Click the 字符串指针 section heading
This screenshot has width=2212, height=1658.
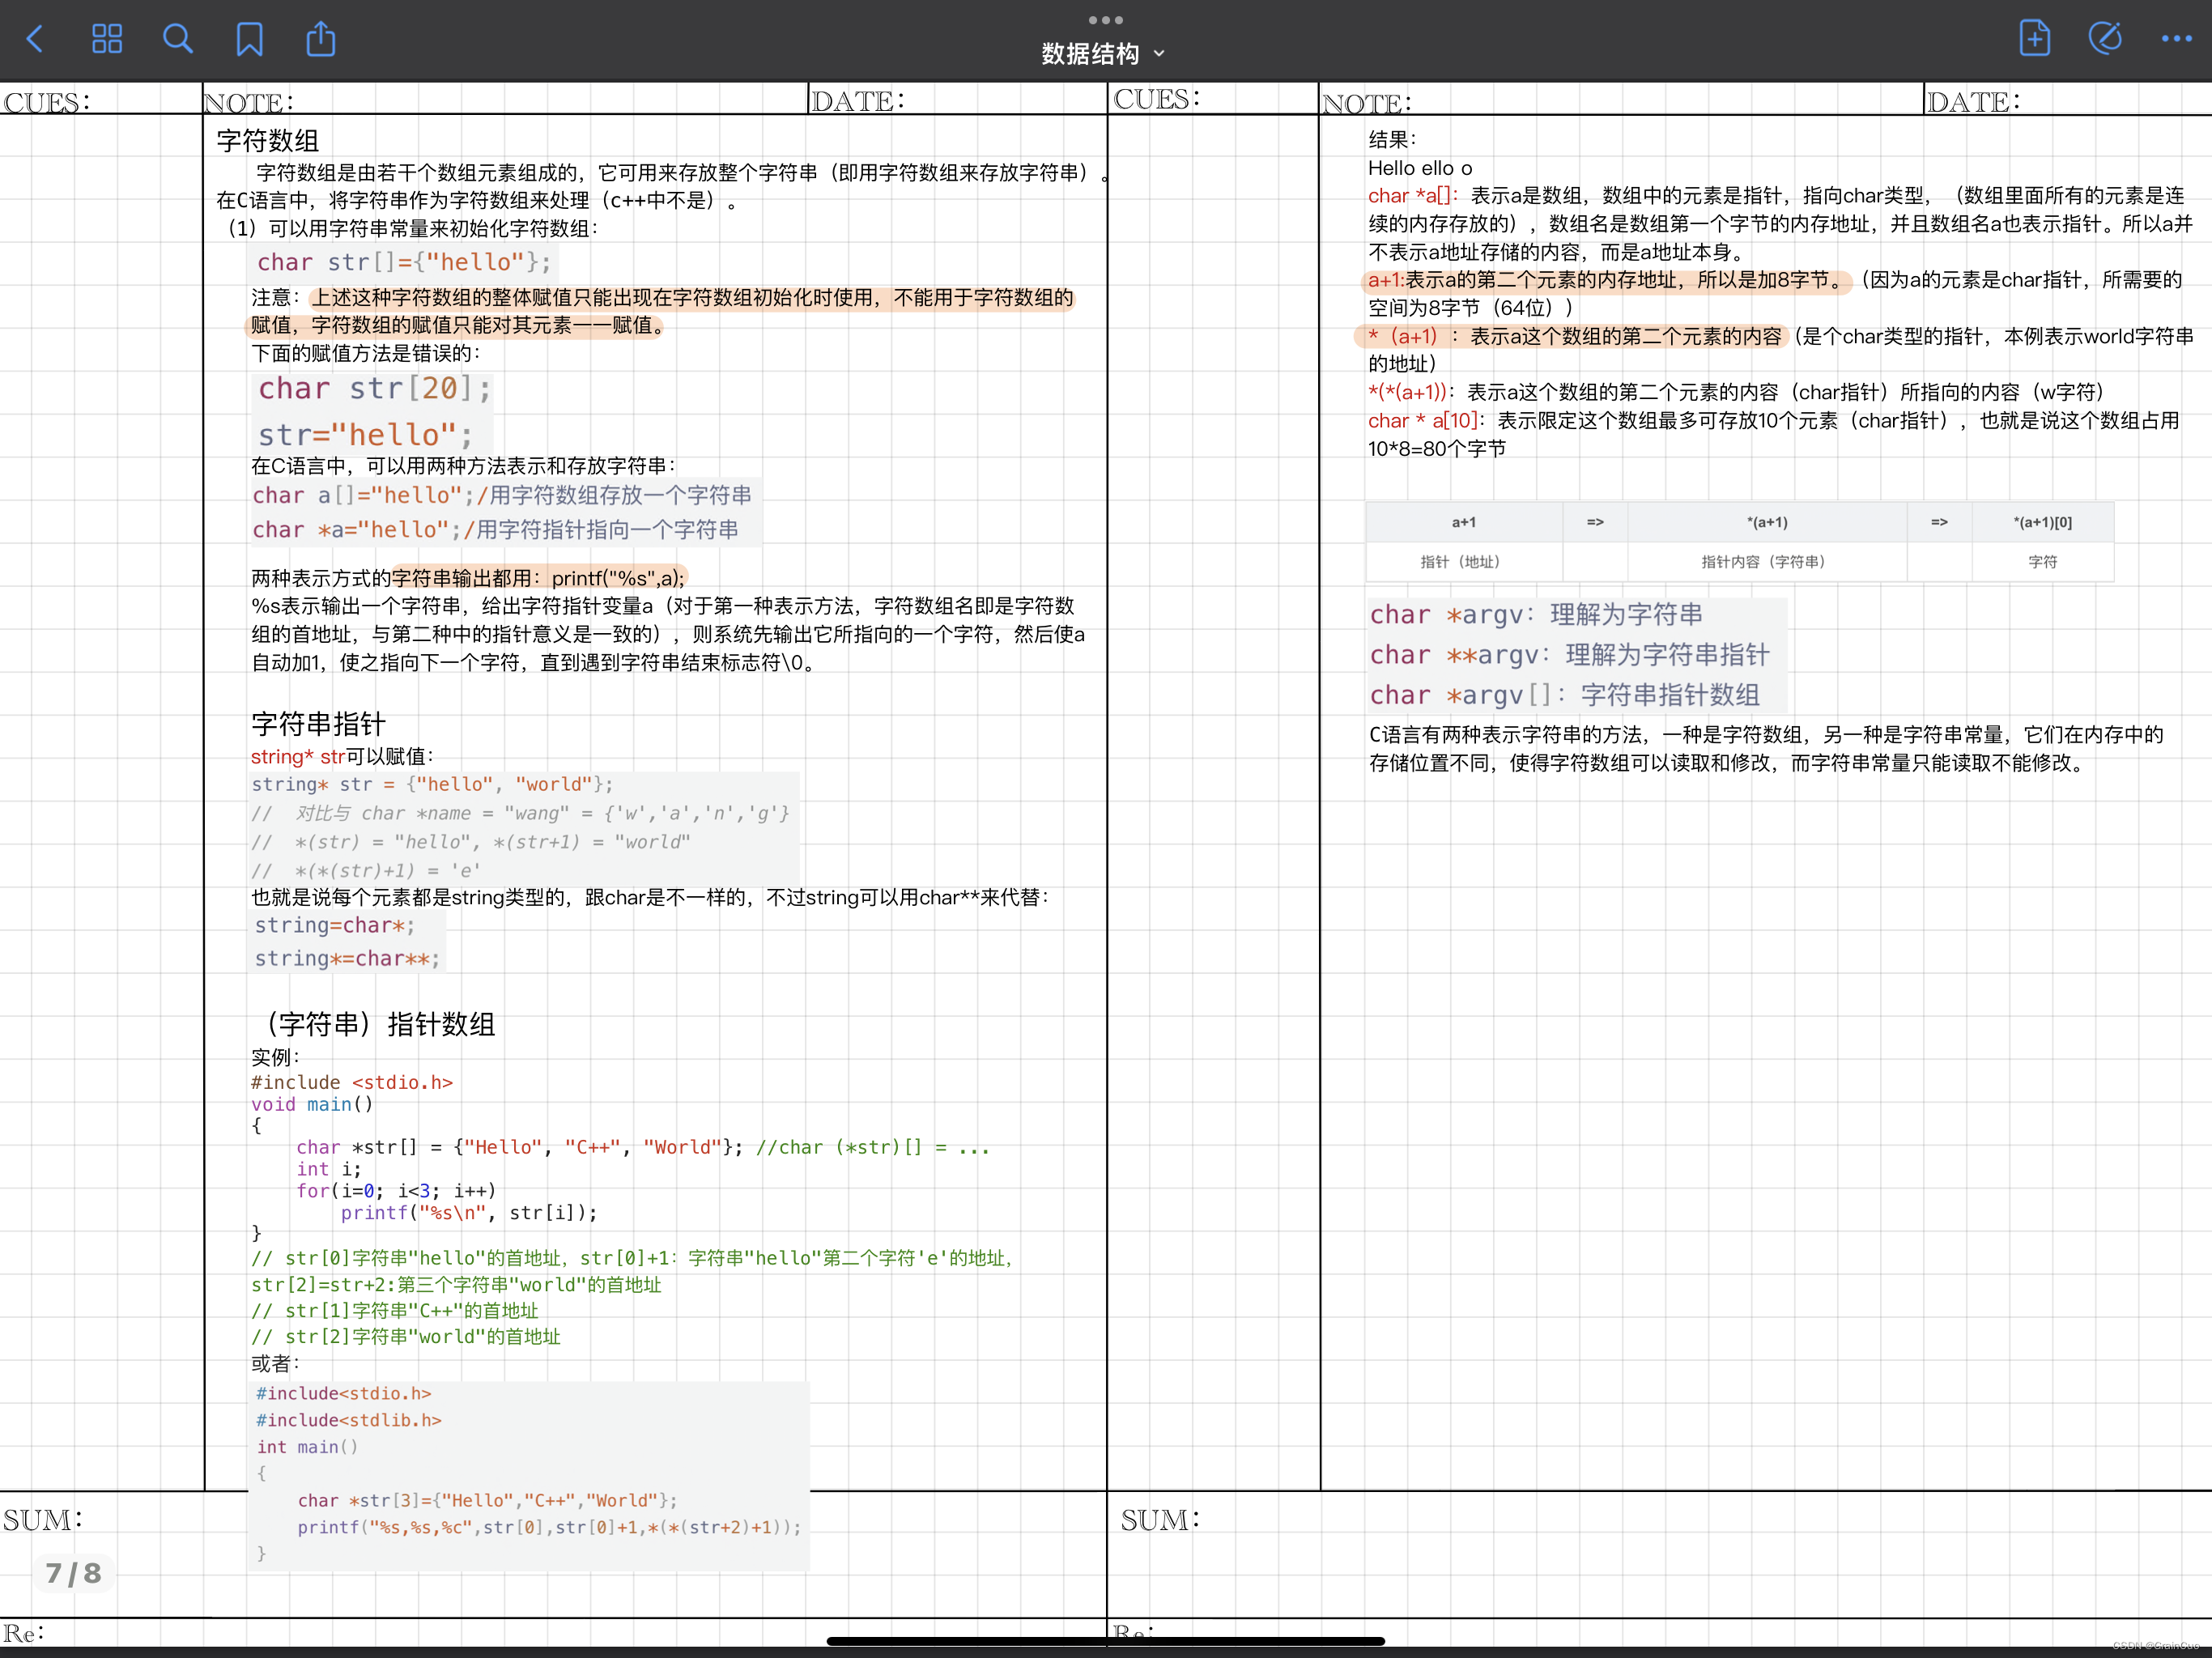tap(318, 724)
